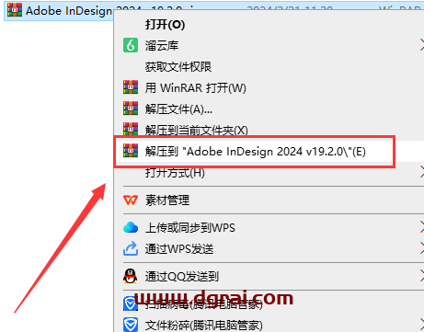Click the red WPS 素材管理 icon
This screenshot has width=424, height=332.
pyautogui.click(x=131, y=200)
